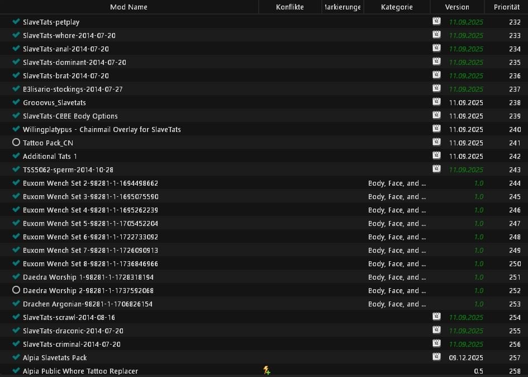Click calendar icon in SlaveTats-criminal-2014-07-20 row
The image size is (528, 377).
pyautogui.click(x=436, y=343)
